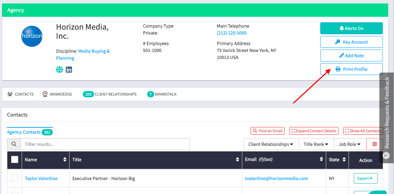Click Expand Contact Details button

point(314,131)
